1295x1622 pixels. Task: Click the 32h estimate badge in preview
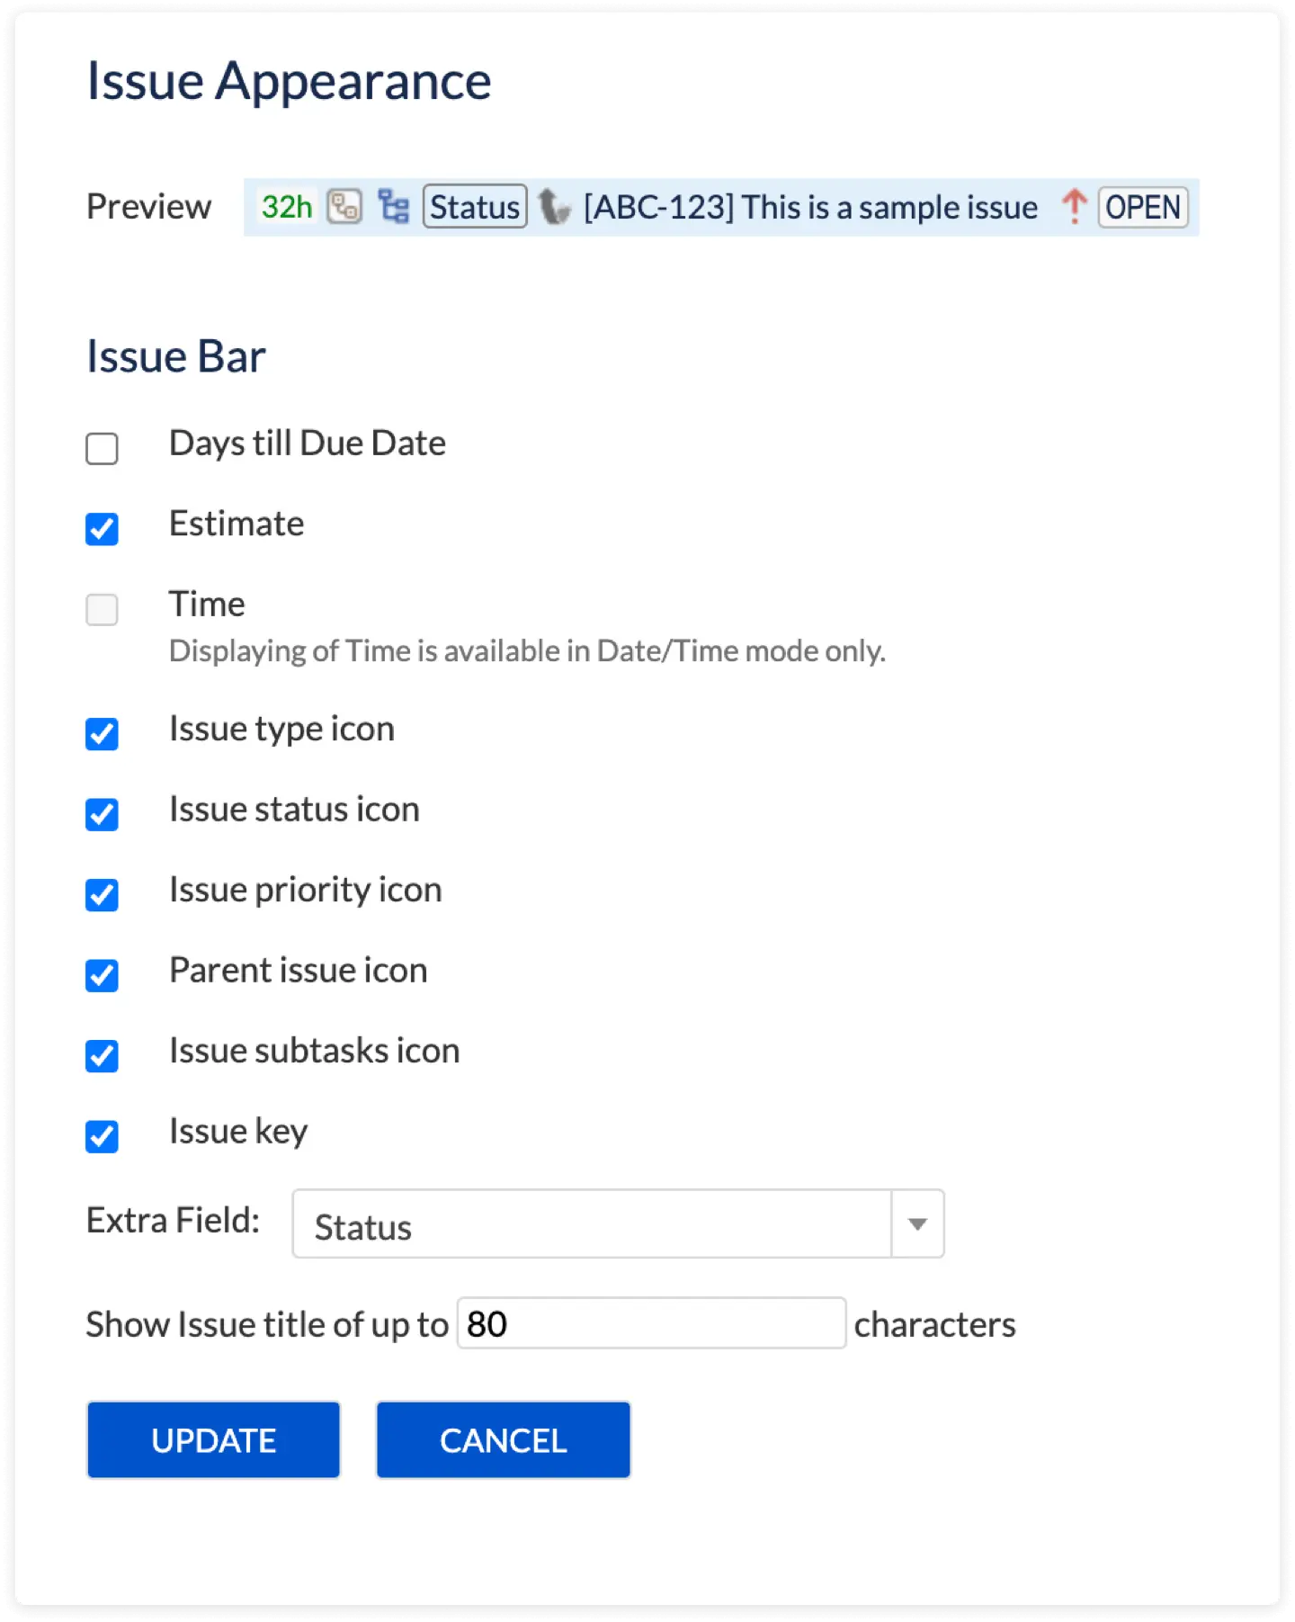(x=286, y=207)
